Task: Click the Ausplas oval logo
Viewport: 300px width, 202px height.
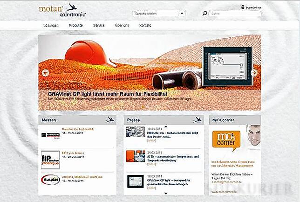Action: pyautogui.click(x=50, y=180)
